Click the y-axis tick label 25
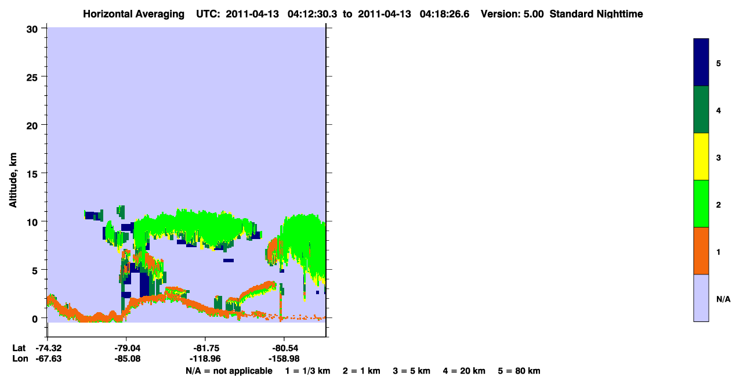754x387 pixels. coord(34,77)
